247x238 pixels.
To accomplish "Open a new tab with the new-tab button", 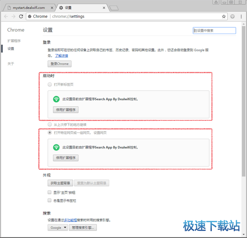I will (114, 8).
